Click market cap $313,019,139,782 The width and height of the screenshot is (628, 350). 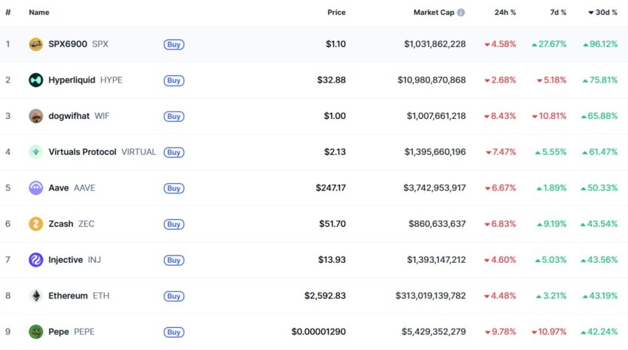coord(431,296)
